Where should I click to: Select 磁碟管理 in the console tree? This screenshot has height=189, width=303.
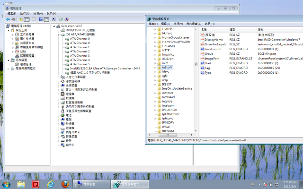[26, 64]
